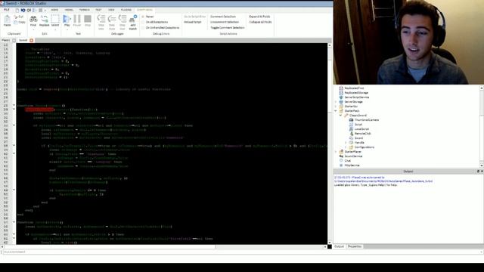Screen dimensions: 484x272
Task: Expand the StarterGui node
Action: (336, 107)
